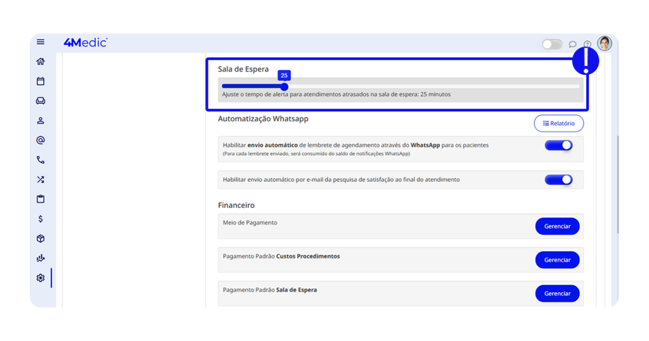649x341 pixels.
Task: Open the user profile avatar
Action: [605, 43]
